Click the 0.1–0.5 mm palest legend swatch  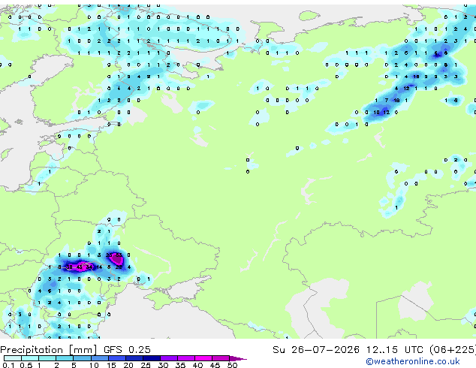pyautogui.click(x=13, y=358)
